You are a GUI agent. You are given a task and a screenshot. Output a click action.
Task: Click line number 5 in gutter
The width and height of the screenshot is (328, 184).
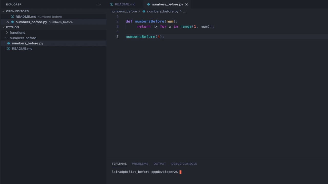(117, 37)
